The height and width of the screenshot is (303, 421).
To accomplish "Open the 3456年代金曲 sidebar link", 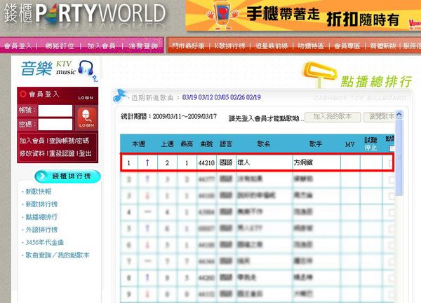I will pos(45,243).
